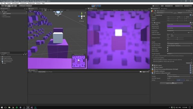The image size is (193, 109).
Task: Open the Camera component help icon
Action: pos(190,23)
